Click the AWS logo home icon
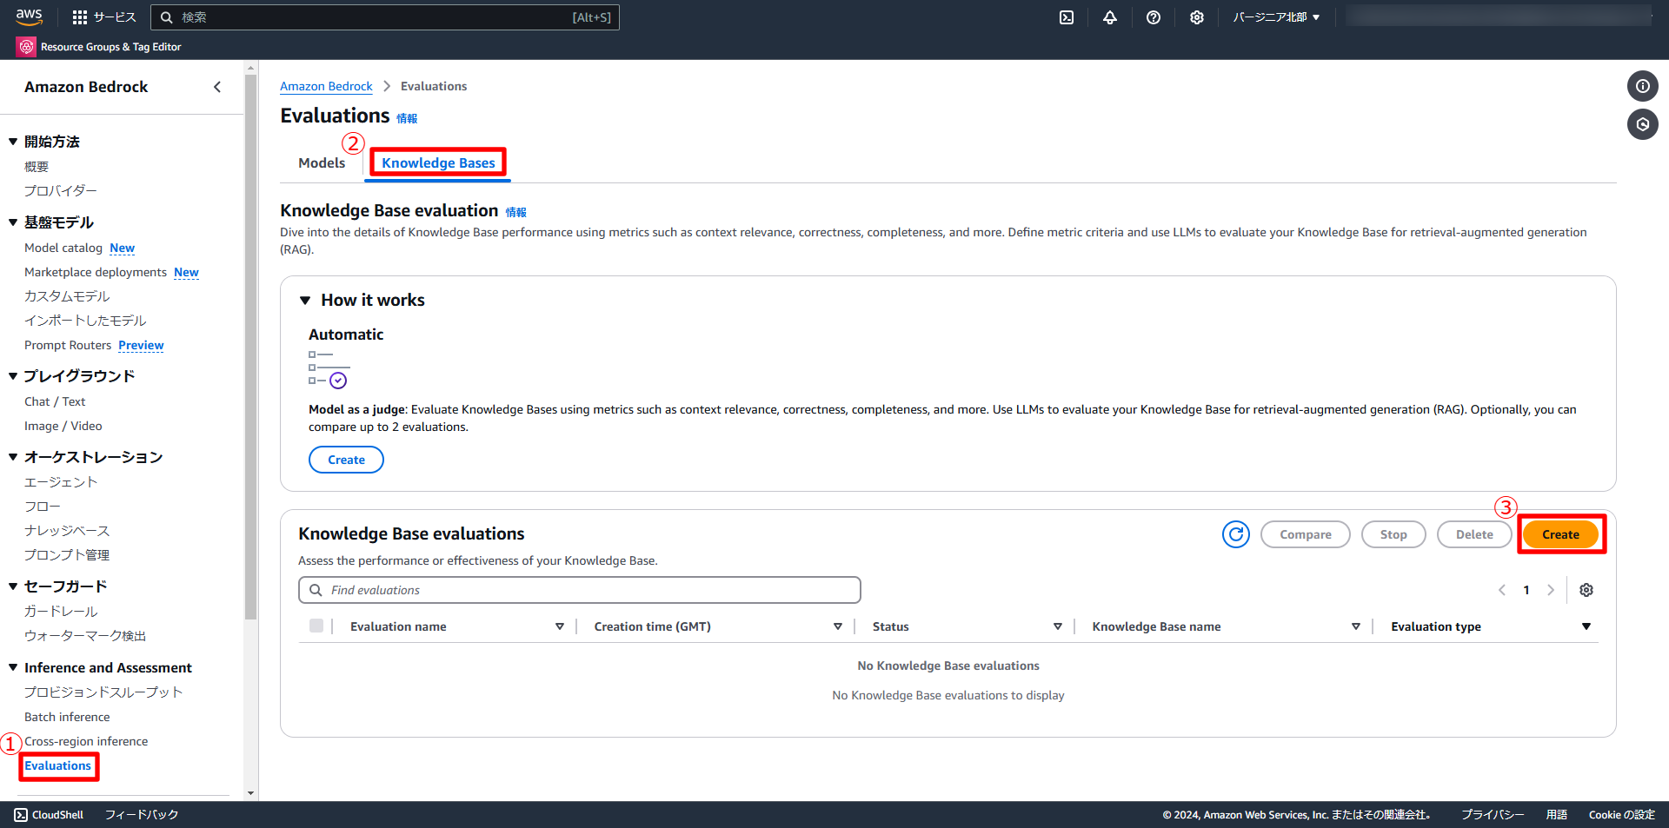This screenshot has height=828, width=1669. pyautogui.click(x=29, y=17)
